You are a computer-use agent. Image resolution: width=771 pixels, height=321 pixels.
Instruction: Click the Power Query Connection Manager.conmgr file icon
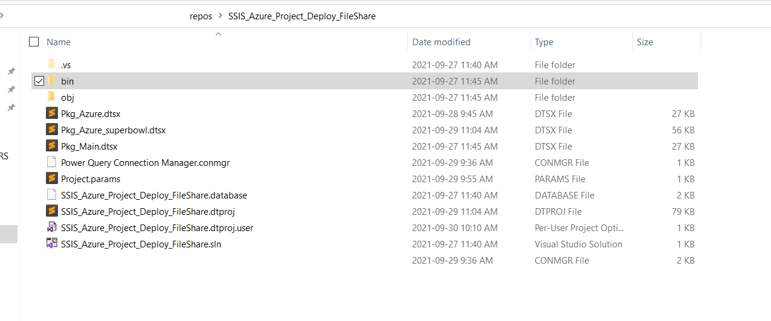pos(51,162)
